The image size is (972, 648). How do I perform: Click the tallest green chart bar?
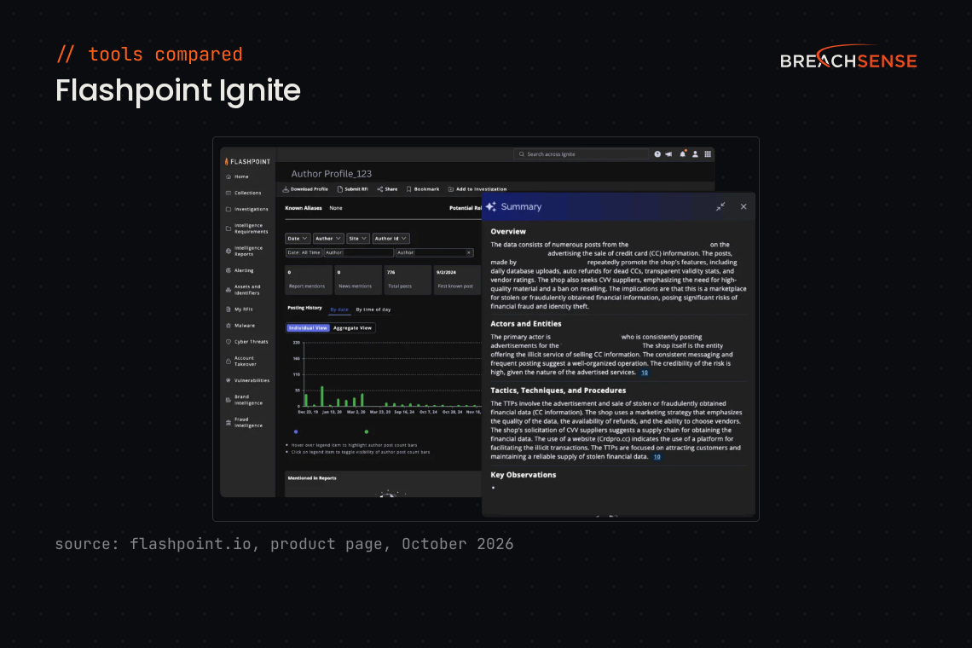click(321, 396)
